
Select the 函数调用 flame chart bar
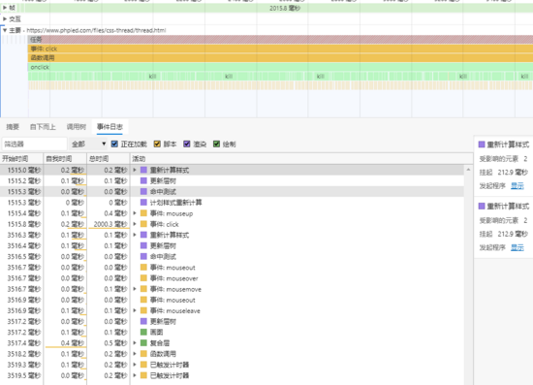click(x=280, y=58)
